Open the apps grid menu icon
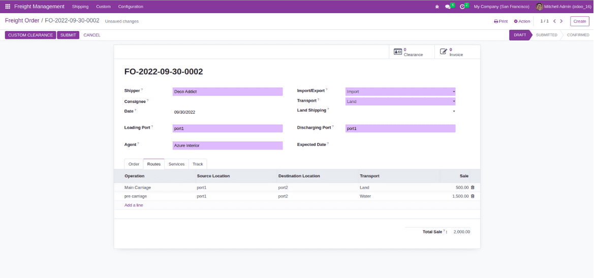 point(8,7)
